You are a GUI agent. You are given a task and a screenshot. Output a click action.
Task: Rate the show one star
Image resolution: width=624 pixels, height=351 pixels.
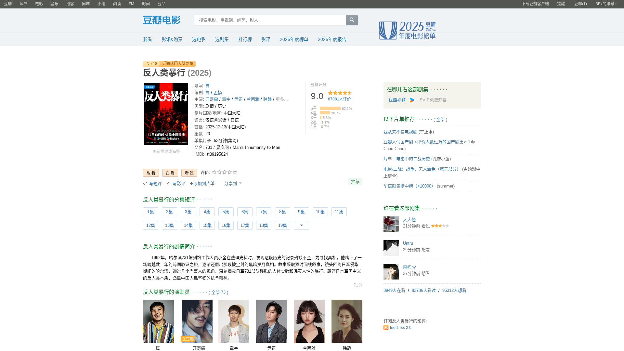(214, 172)
